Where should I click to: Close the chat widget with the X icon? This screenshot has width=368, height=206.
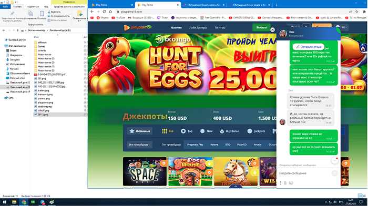pyautogui.click(x=272, y=30)
